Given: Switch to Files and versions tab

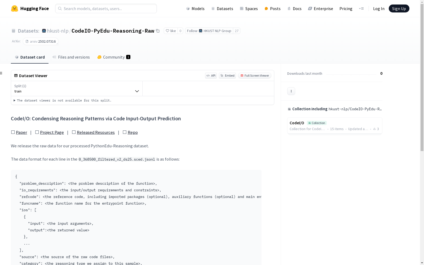Looking at the screenshot, I should [x=71, y=57].
